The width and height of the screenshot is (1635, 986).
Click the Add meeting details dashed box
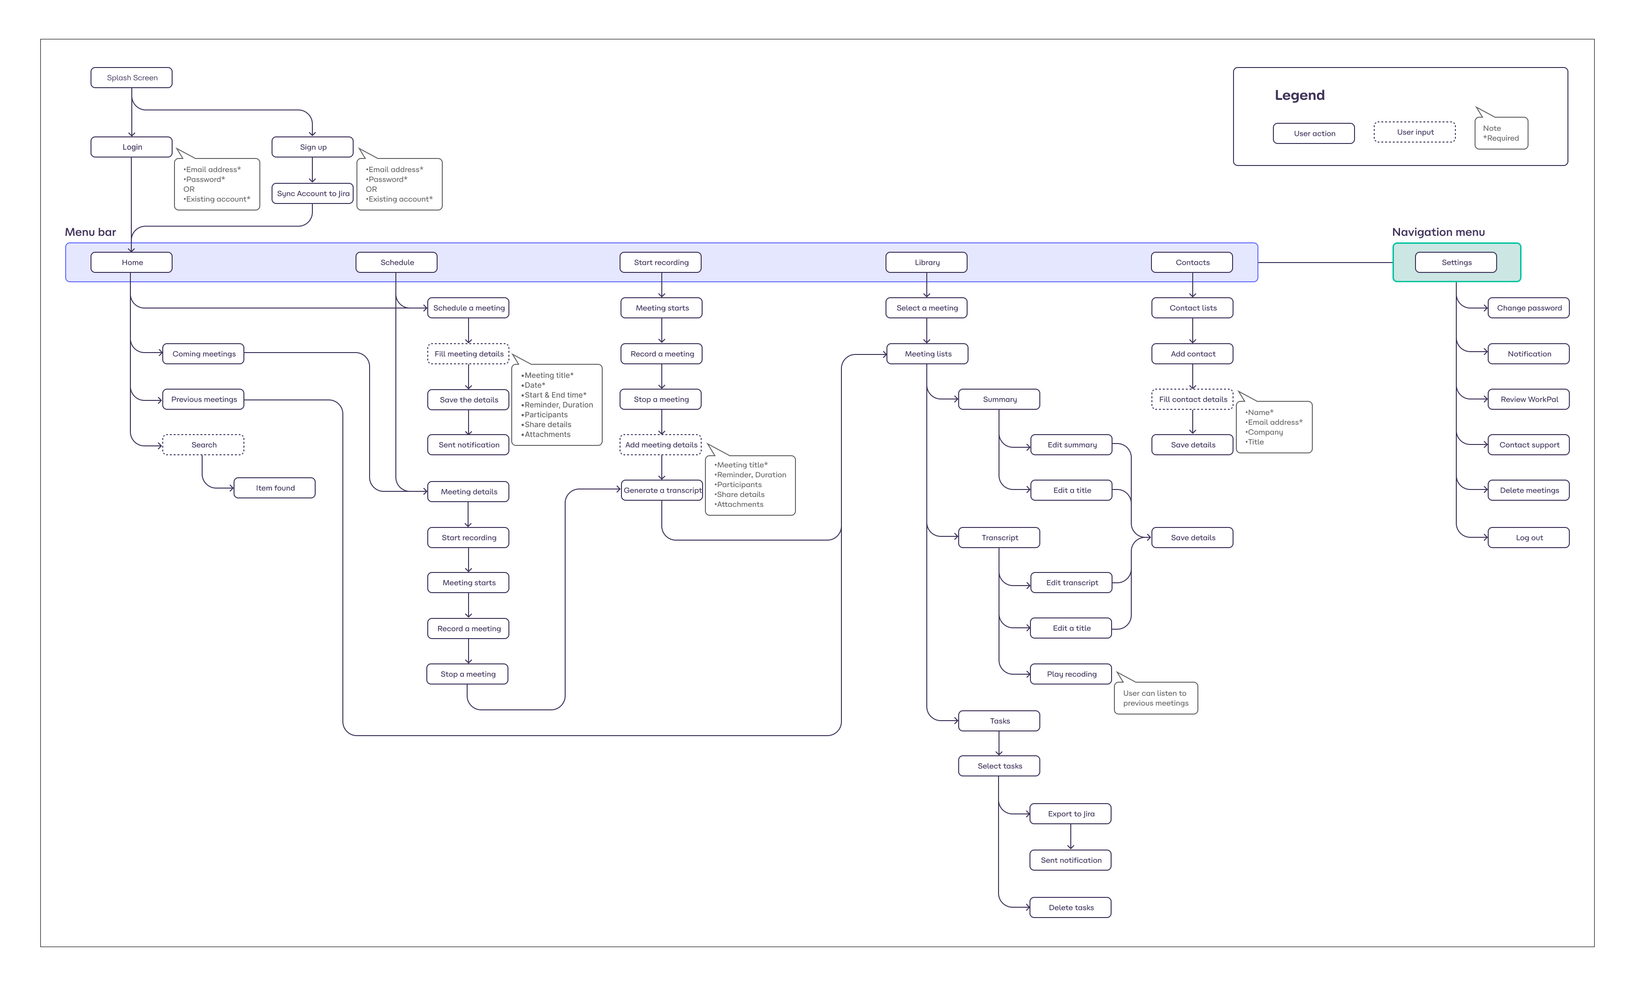point(661,444)
